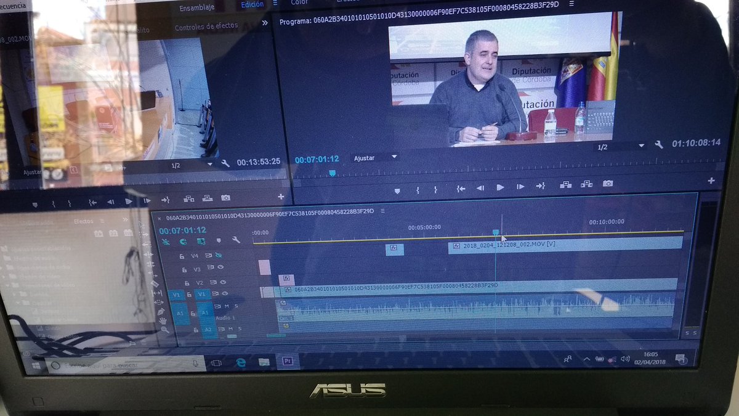Close the timeline sequence tab
The width and height of the screenshot is (739, 416).
pos(160,218)
